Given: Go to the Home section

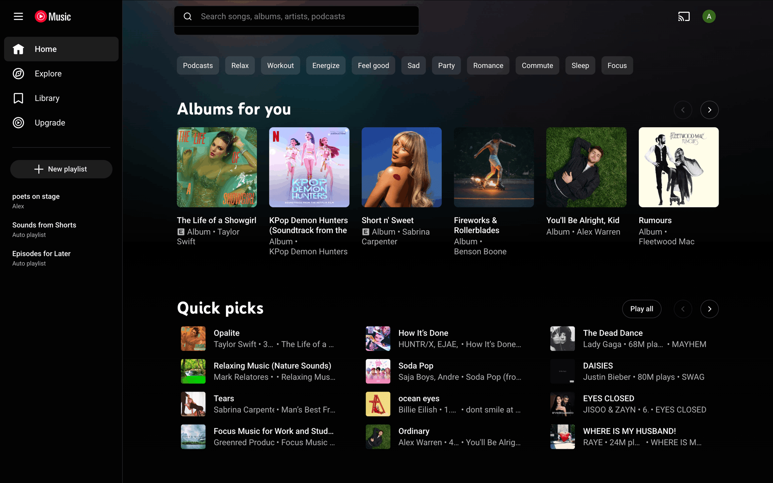Looking at the screenshot, I should [x=61, y=49].
